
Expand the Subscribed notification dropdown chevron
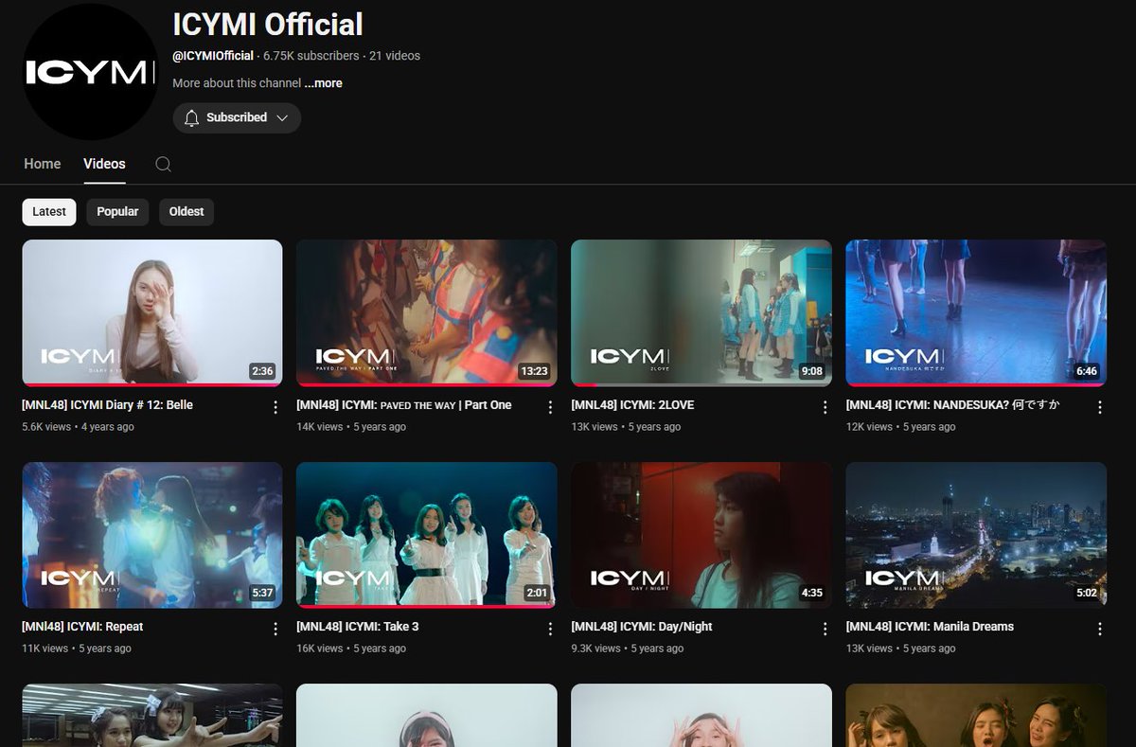[x=282, y=117]
